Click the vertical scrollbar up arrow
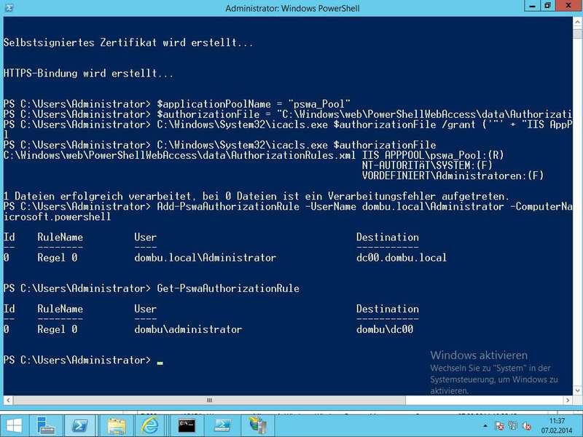Viewport: 583px width, 437px height. (x=577, y=23)
